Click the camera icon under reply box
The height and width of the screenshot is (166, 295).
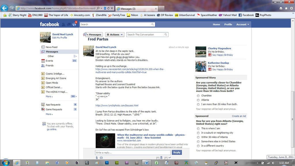[x=101, y=158]
